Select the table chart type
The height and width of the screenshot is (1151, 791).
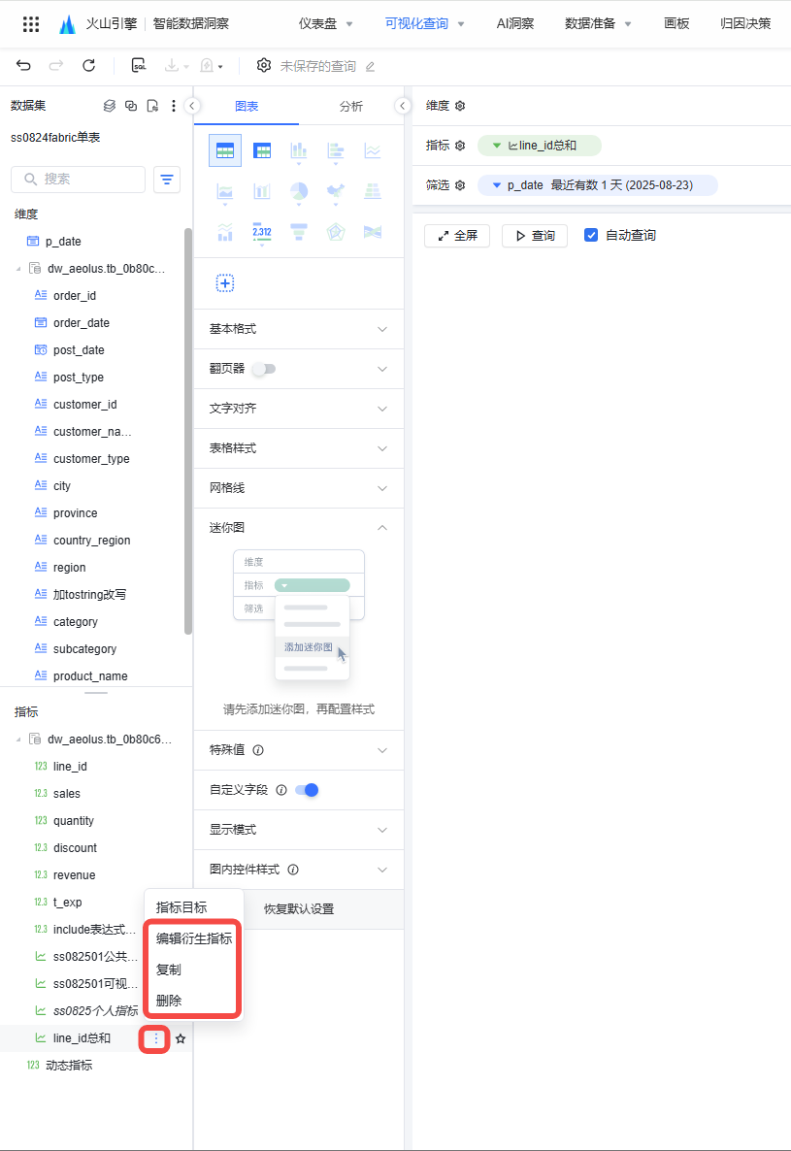(x=225, y=151)
